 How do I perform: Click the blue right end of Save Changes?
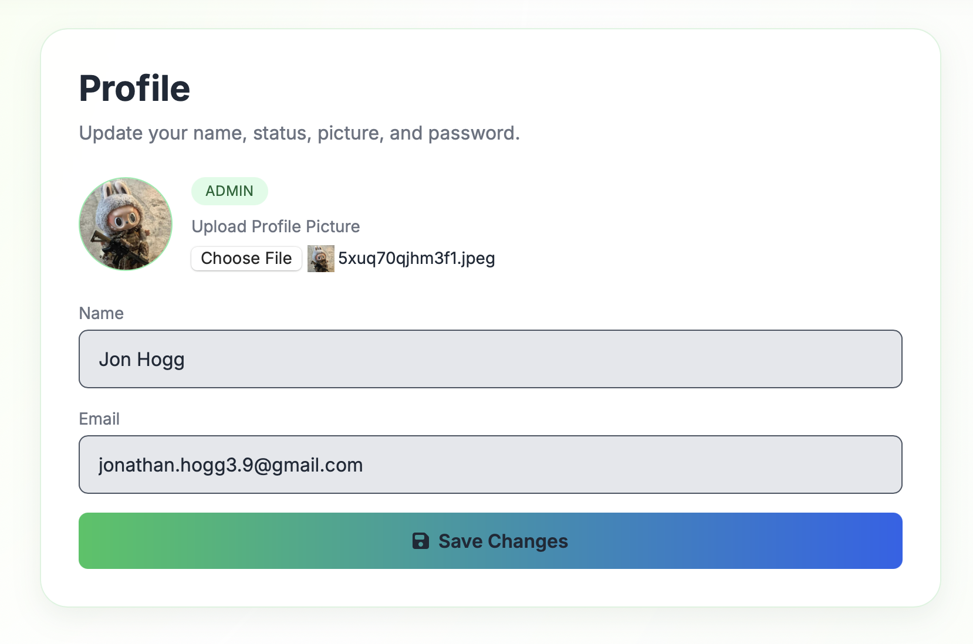point(874,541)
